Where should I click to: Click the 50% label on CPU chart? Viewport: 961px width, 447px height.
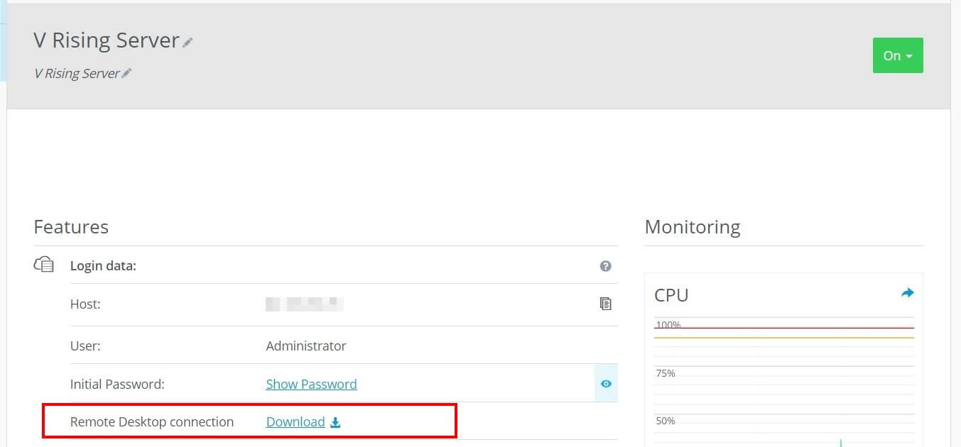pos(666,421)
